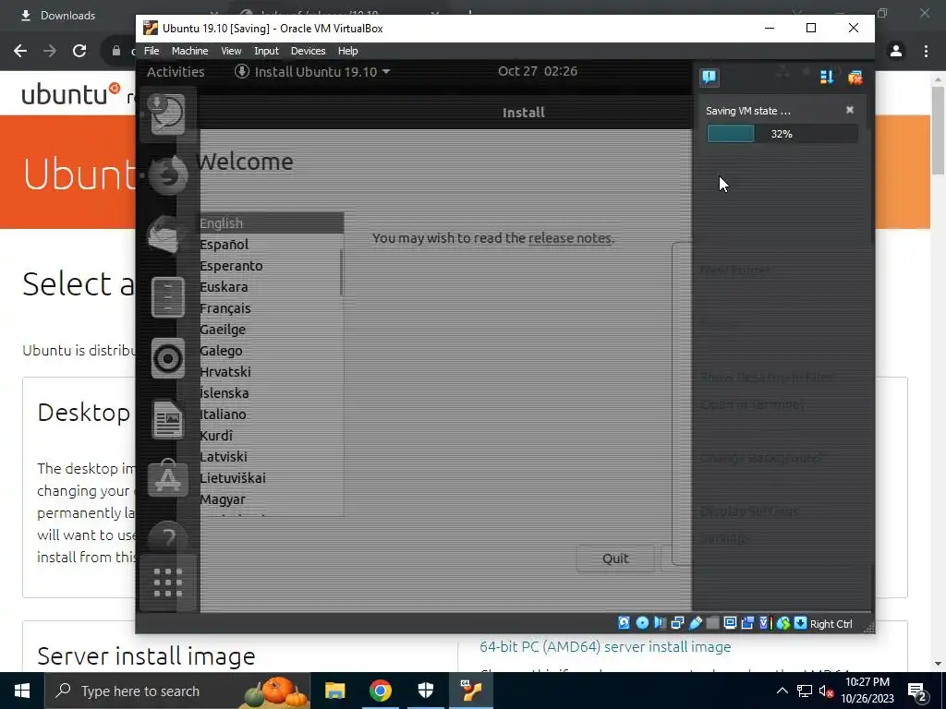Toggle the notification center icon in VirtualBox
Image resolution: width=946 pixels, height=709 pixels.
(x=709, y=78)
